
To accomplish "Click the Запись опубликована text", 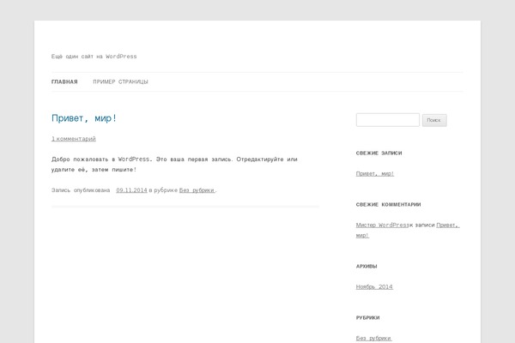I will (x=81, y=190).
